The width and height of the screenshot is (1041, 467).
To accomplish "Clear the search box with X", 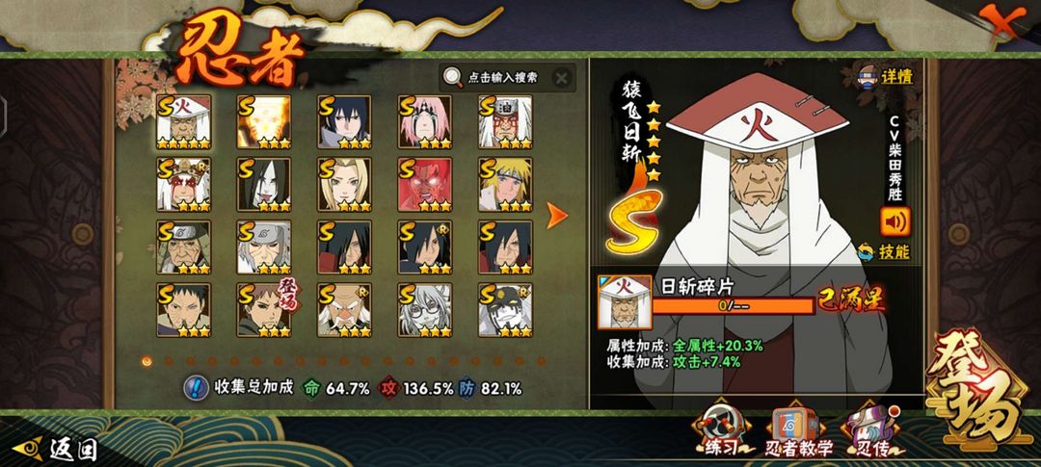I will (562, 78).
